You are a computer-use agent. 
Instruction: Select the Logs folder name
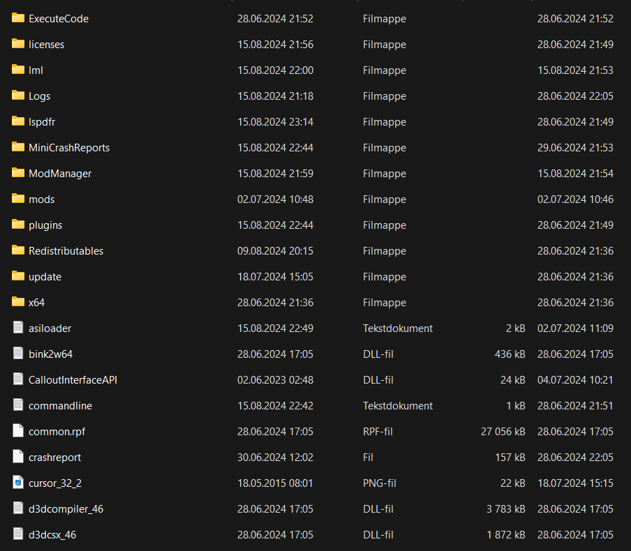pos(39,96)
